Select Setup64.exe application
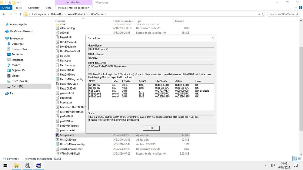Viewport: 303px width, 170px height. point(67,135)
